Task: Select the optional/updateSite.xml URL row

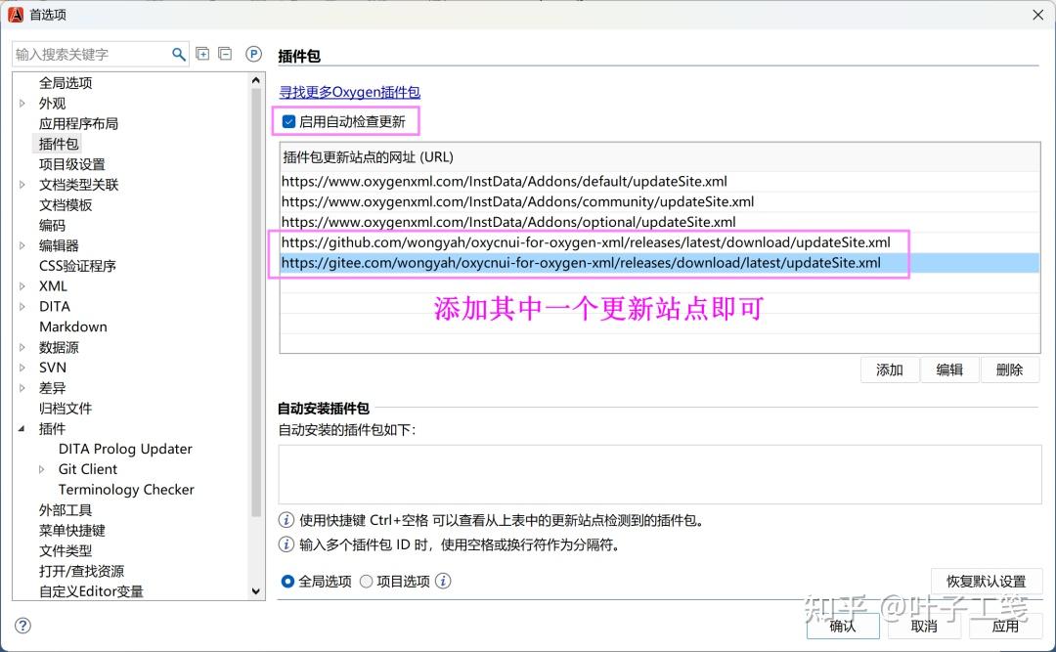Action: click(659, 222)
